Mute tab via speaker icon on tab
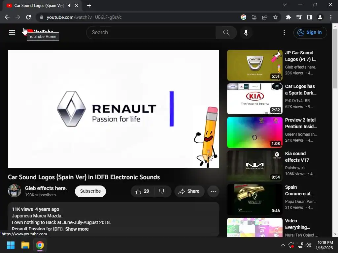The image size is (338, 253). coord(69,6)
